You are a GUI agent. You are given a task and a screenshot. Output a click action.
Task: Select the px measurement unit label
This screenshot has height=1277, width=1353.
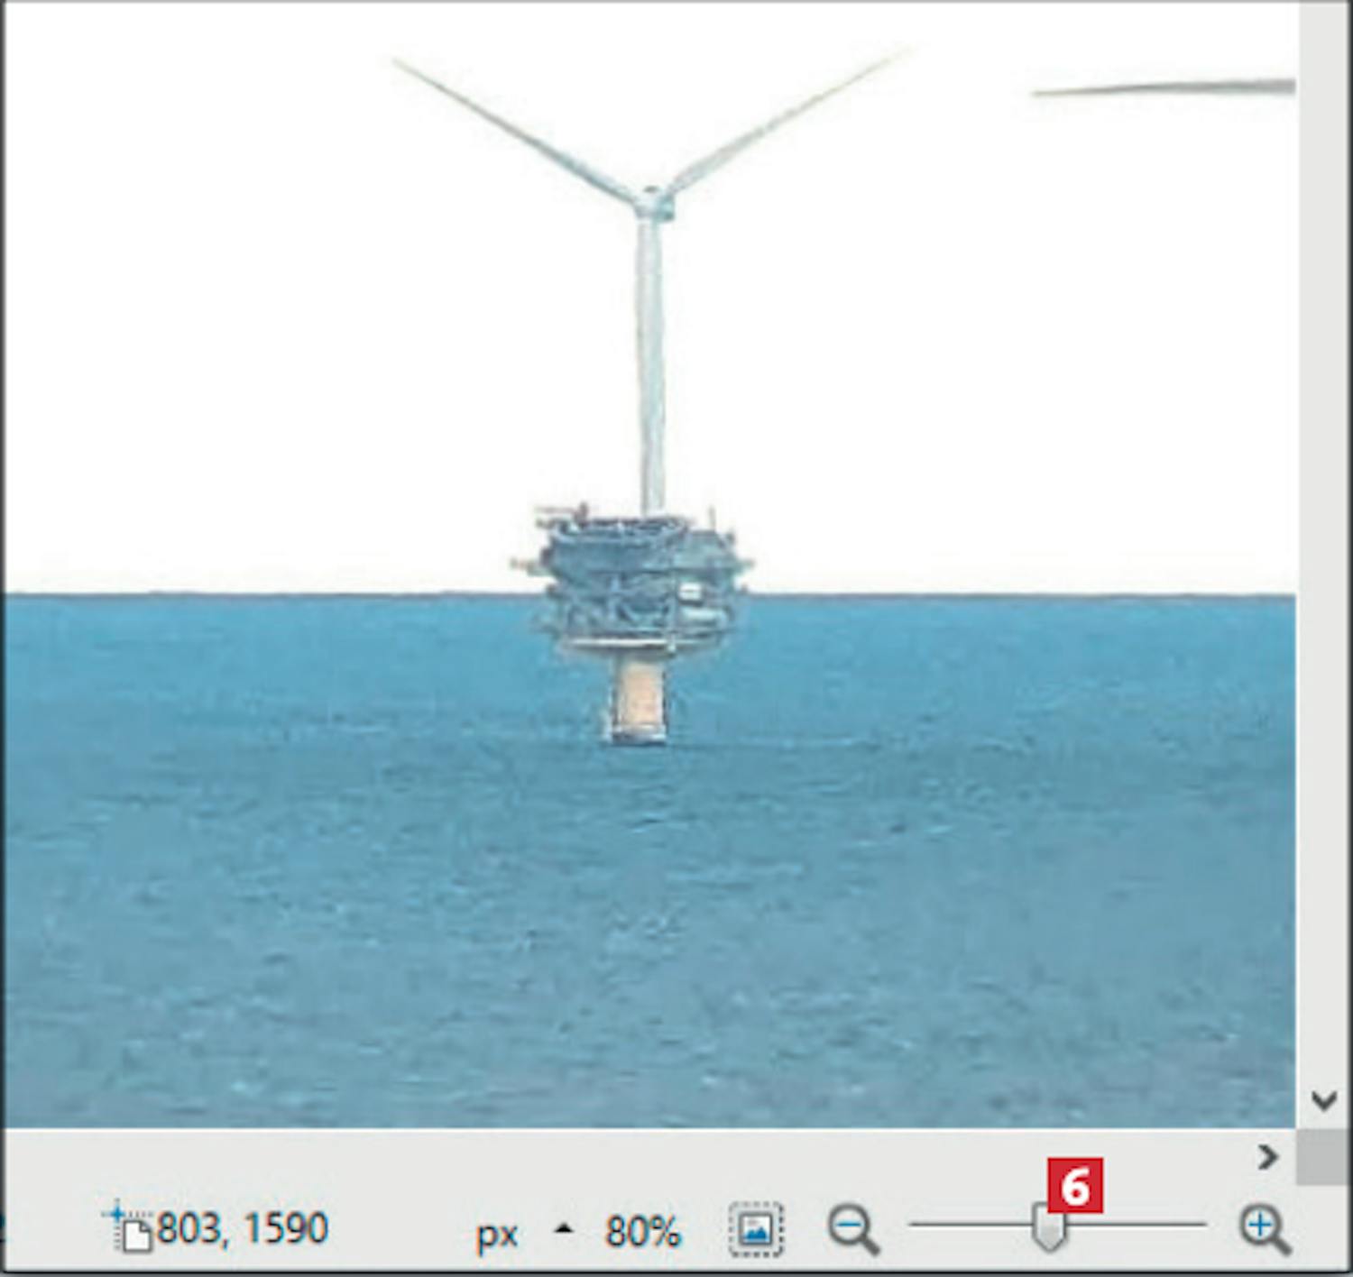pyautogui.click(x=497, y=1232)
